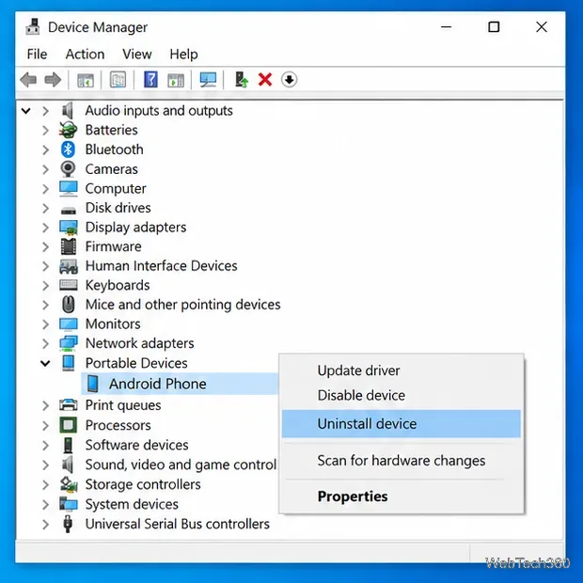Select the Processors category label
The height and width of the screenshot is (583, 583).
click(118, 425)
